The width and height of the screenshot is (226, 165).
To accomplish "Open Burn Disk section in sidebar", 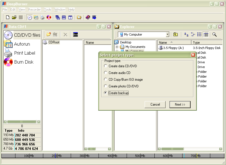I will click(19, 62).
